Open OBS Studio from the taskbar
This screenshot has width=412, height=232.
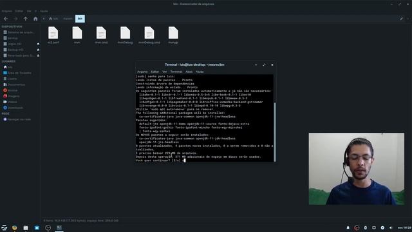[48, 227]
